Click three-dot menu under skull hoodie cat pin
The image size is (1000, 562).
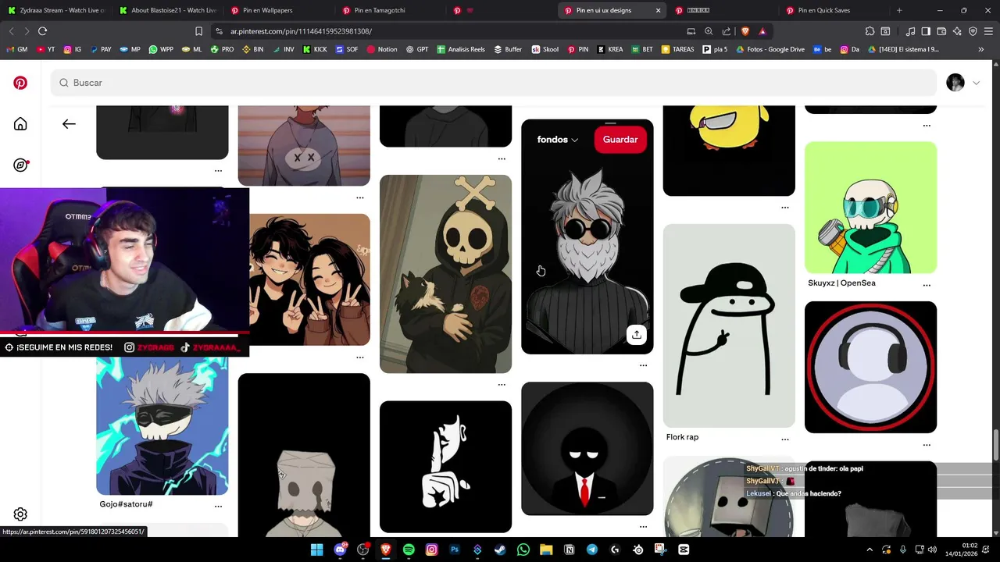(502, 385)
